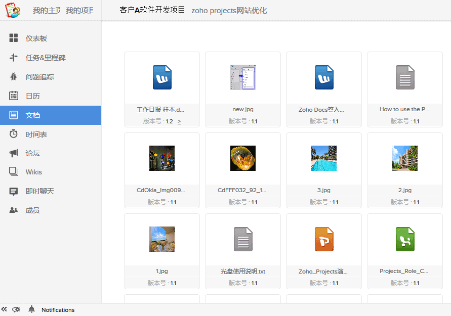451x316 pixels.
Task: Open 成员 members section
Action: coord(32,210)
